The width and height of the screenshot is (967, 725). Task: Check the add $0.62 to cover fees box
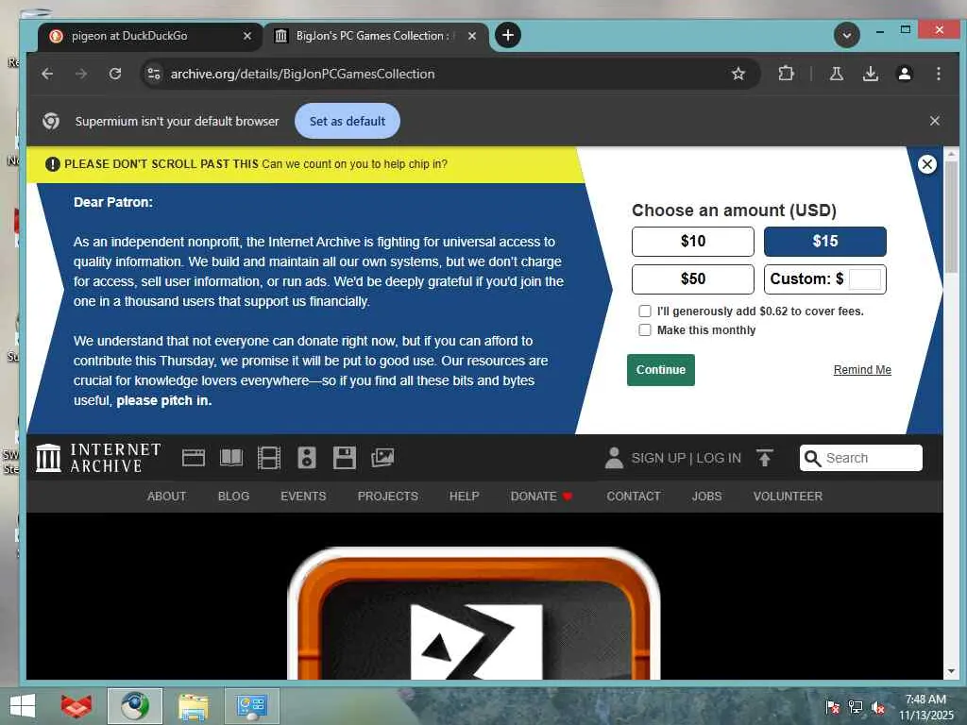644,311
